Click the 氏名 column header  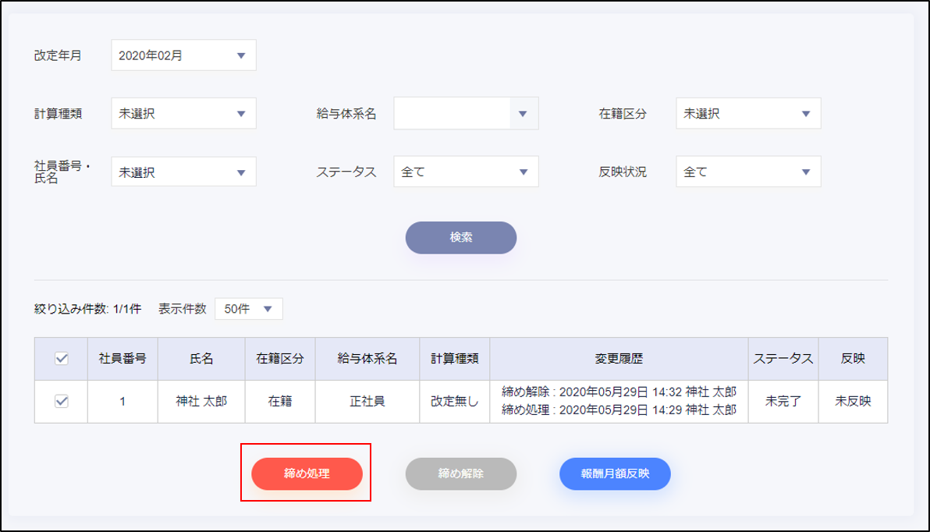pyautogui.click(x=201, y=359)
